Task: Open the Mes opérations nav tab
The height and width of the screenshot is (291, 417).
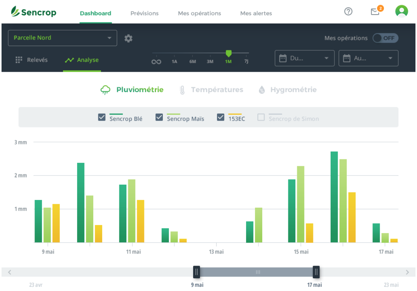Action: tap(199, 13)
